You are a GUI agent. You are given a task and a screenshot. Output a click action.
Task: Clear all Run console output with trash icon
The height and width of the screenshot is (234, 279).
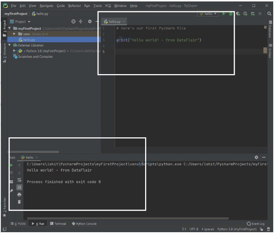point(19,202)
